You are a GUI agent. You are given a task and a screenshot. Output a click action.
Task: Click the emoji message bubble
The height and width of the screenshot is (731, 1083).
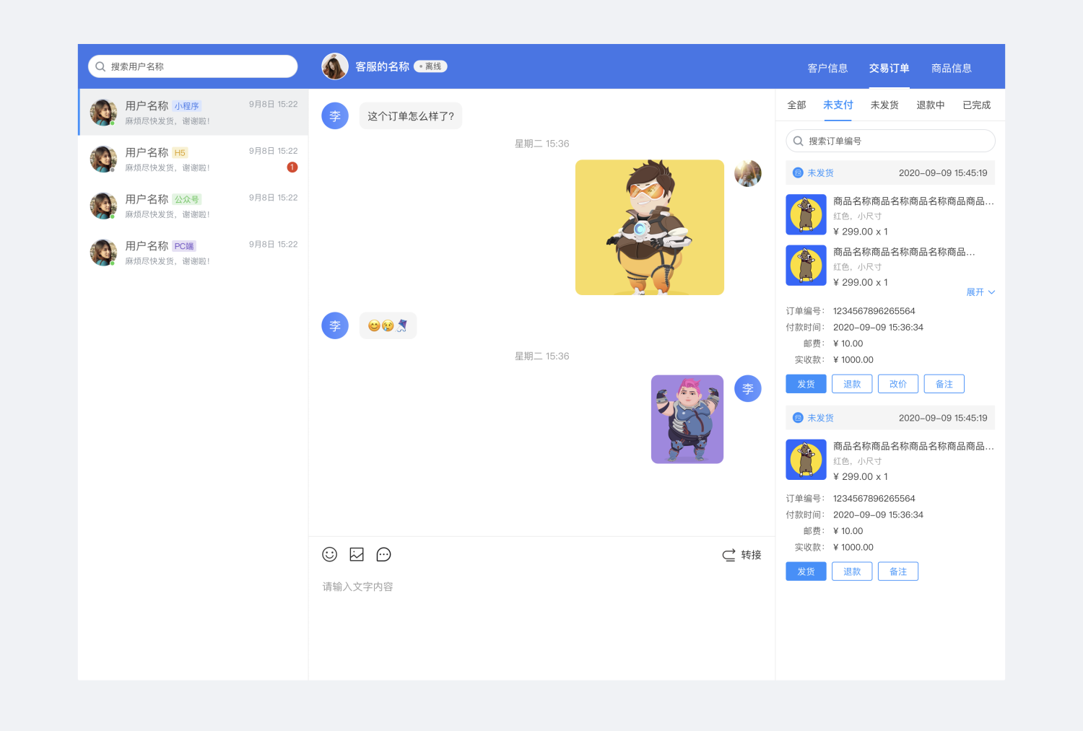point(388,325)
